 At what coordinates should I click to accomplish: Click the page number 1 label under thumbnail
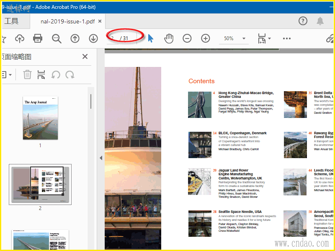(40, 146)
